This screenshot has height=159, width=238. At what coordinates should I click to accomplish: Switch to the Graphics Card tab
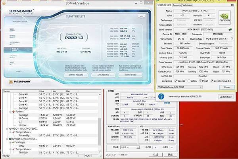164,5
